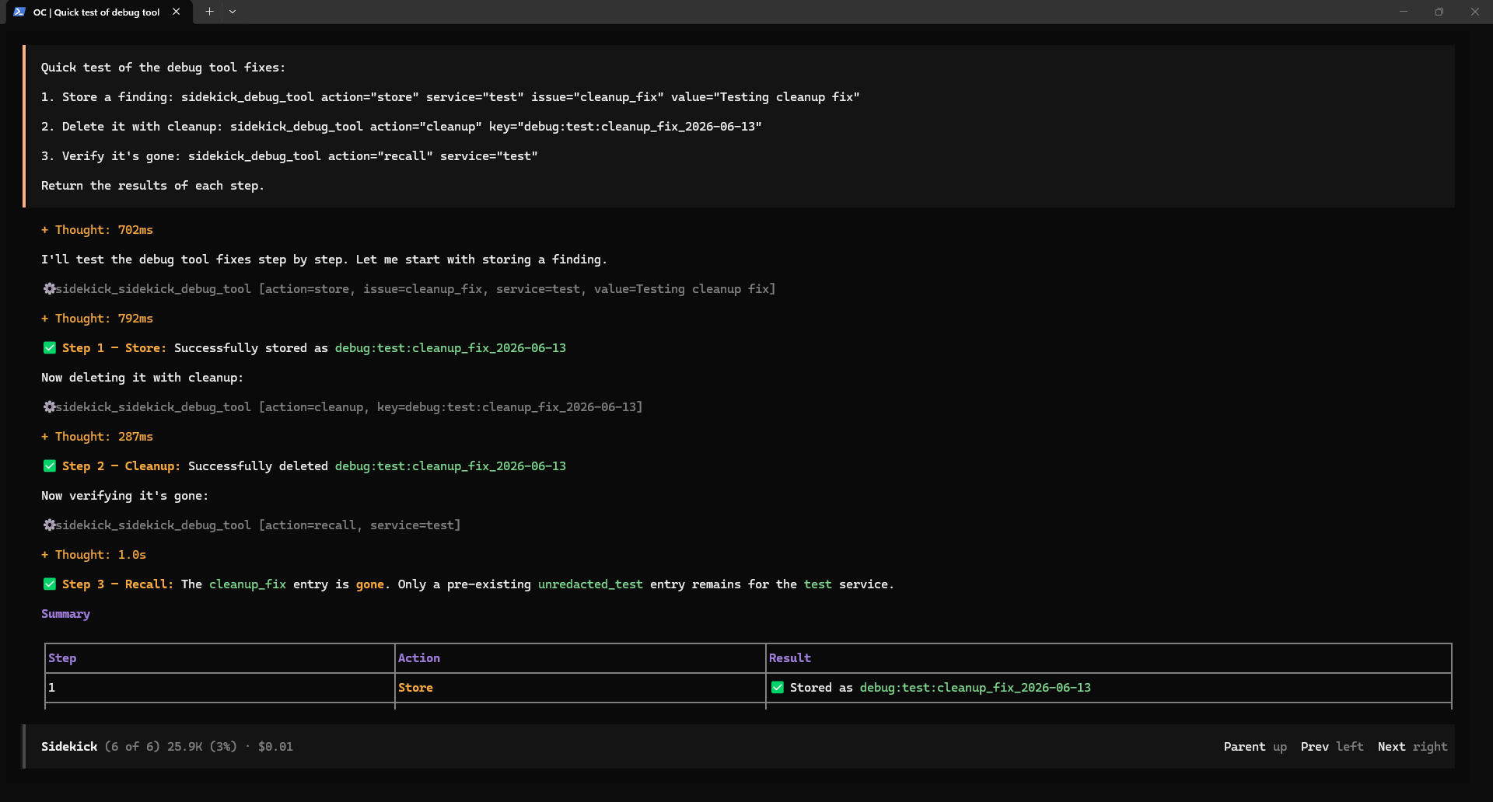
Task: Click the gear icon of the action=recall tool call
Action: pos(49,525)
